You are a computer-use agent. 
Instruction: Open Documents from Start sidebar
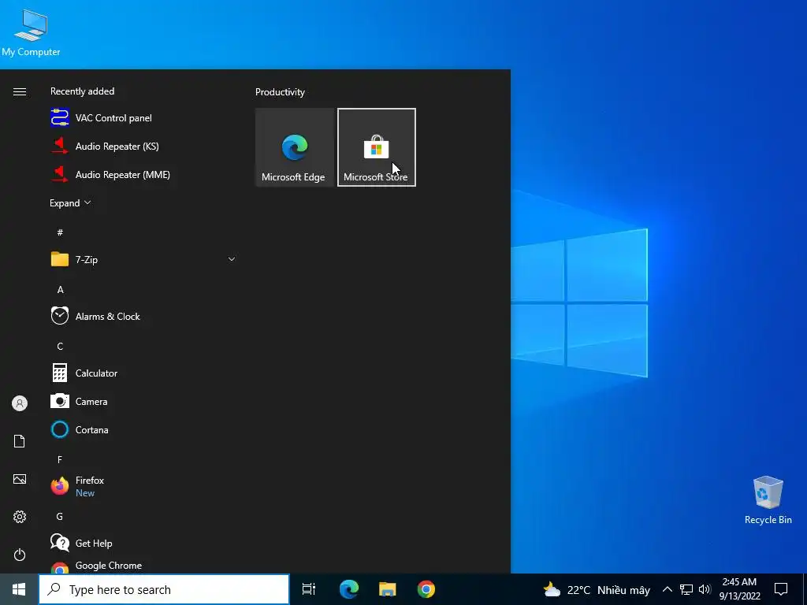pos(20,441)
